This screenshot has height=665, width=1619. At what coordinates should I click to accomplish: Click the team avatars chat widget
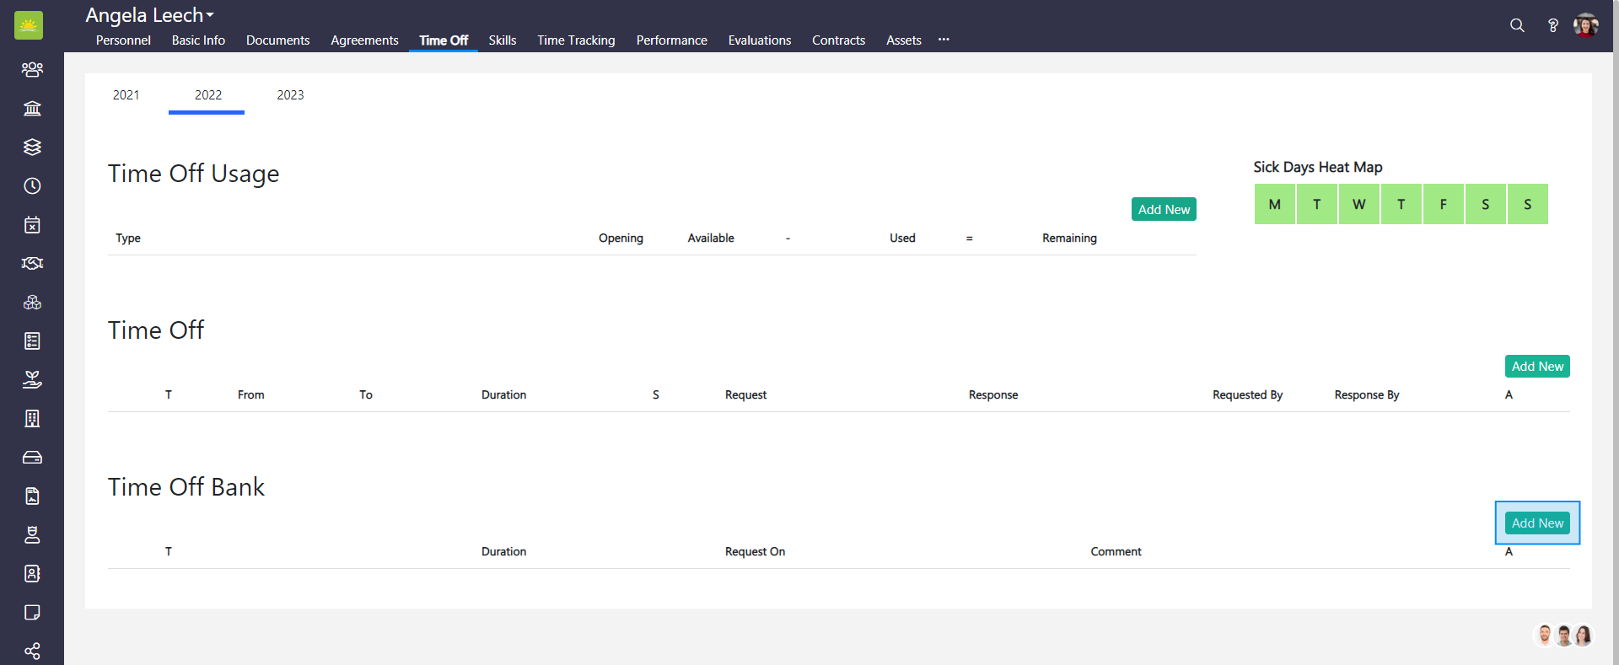coord(1563,636)
